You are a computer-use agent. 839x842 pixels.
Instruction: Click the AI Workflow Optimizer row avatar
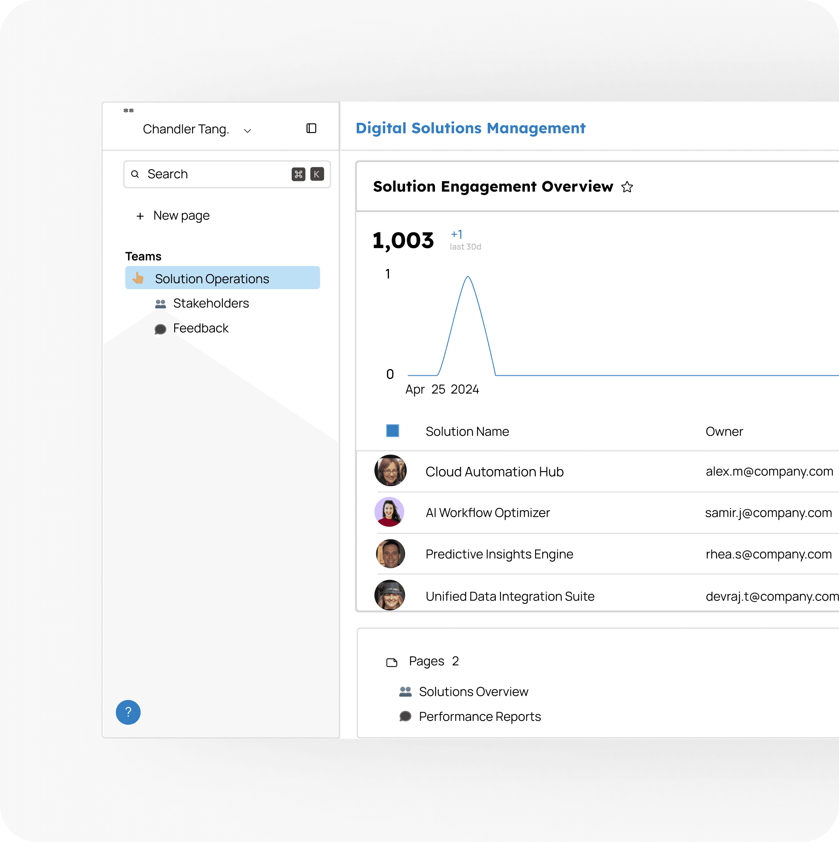pos(389,512)
